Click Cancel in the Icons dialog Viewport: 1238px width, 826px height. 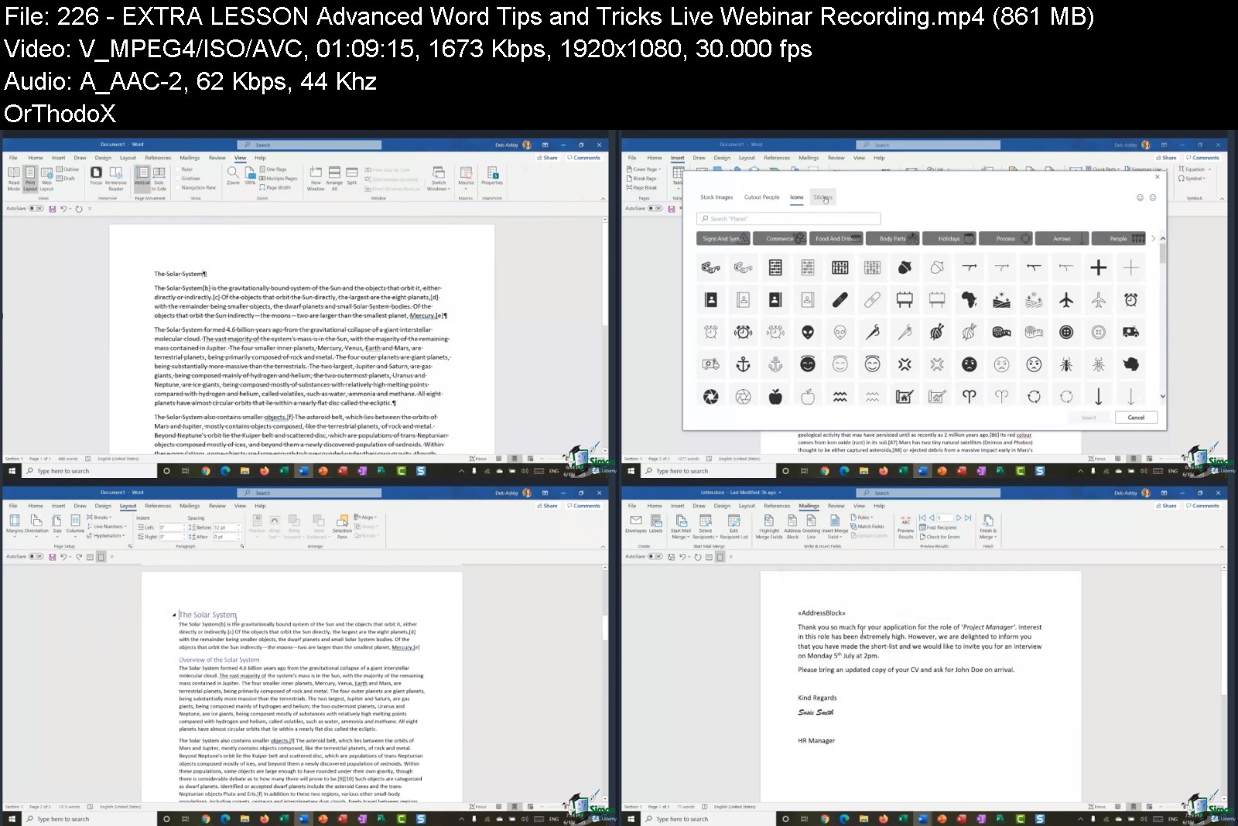point(1136,418)
